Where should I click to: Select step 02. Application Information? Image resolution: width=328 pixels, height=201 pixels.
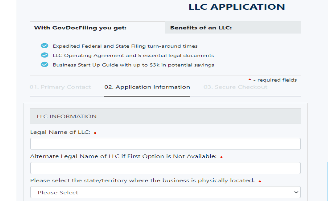(x=147, y=87)
